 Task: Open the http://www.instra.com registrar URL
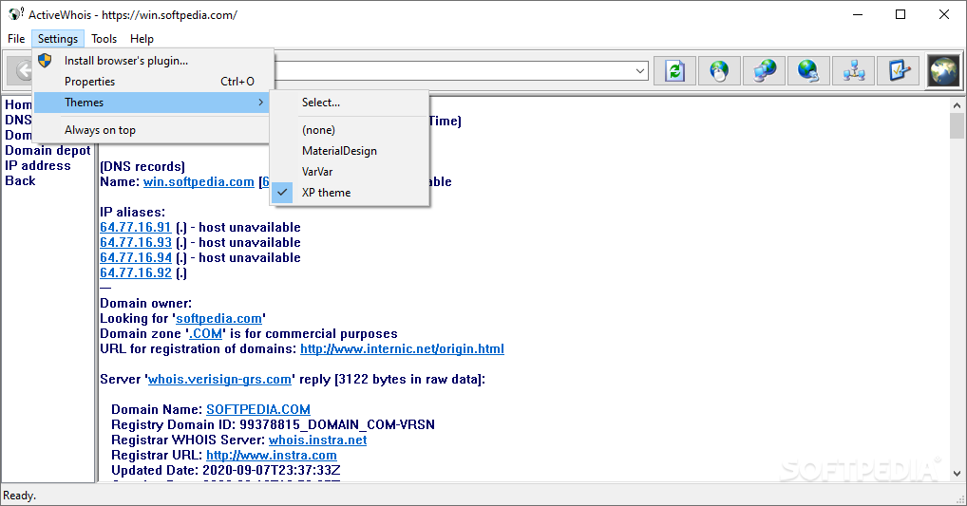pos(272,456)
